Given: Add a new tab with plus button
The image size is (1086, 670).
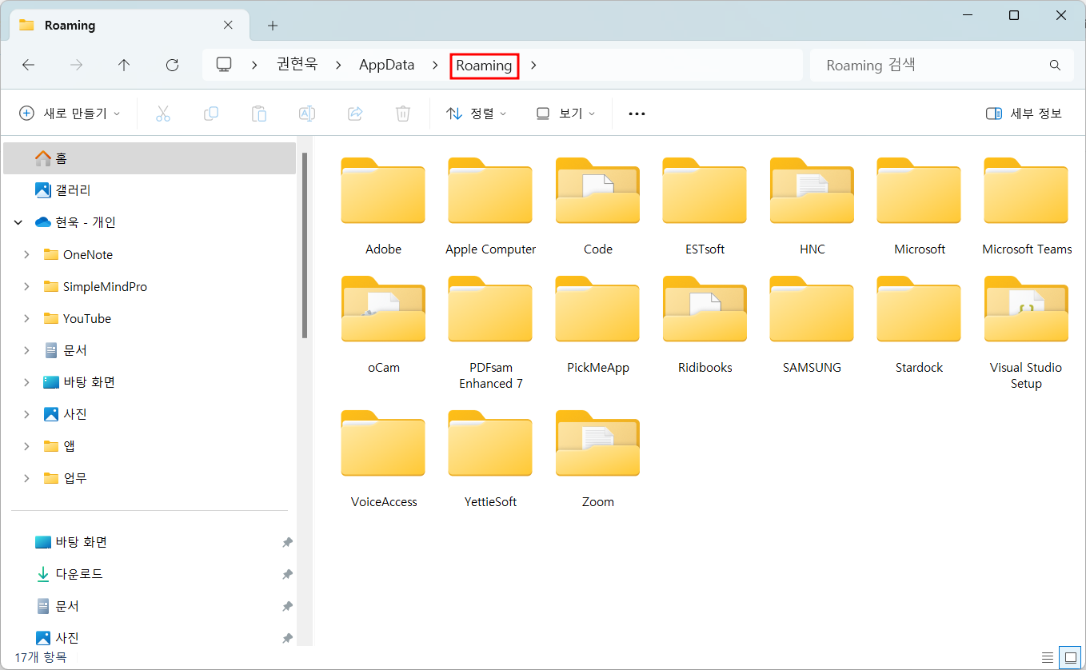Looking at the screenshot, I should 273,26.
